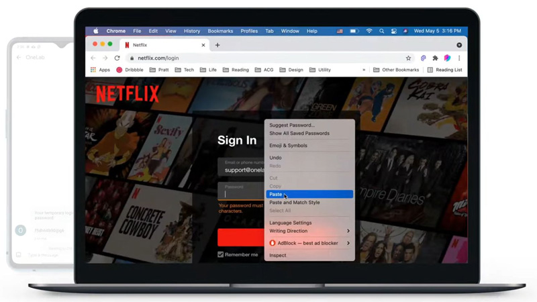
Task: Open Language Settings from context menu
Action: pos(309,223)
